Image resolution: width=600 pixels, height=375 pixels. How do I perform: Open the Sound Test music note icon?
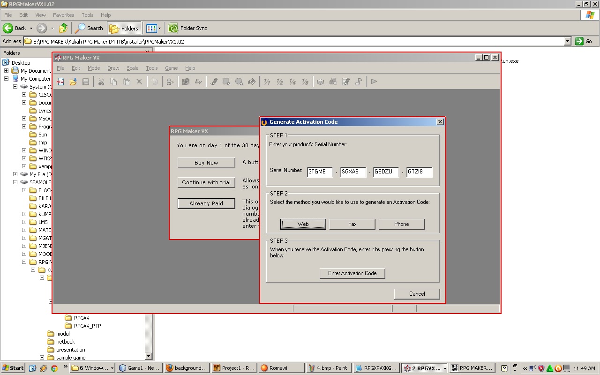[x=359, y=82]
